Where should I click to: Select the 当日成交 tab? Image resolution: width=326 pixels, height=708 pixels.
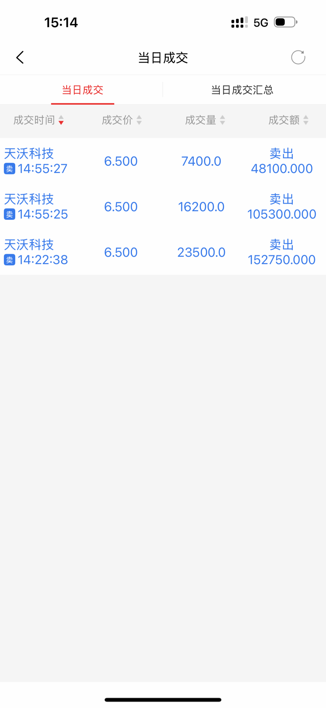coord(83,90)
